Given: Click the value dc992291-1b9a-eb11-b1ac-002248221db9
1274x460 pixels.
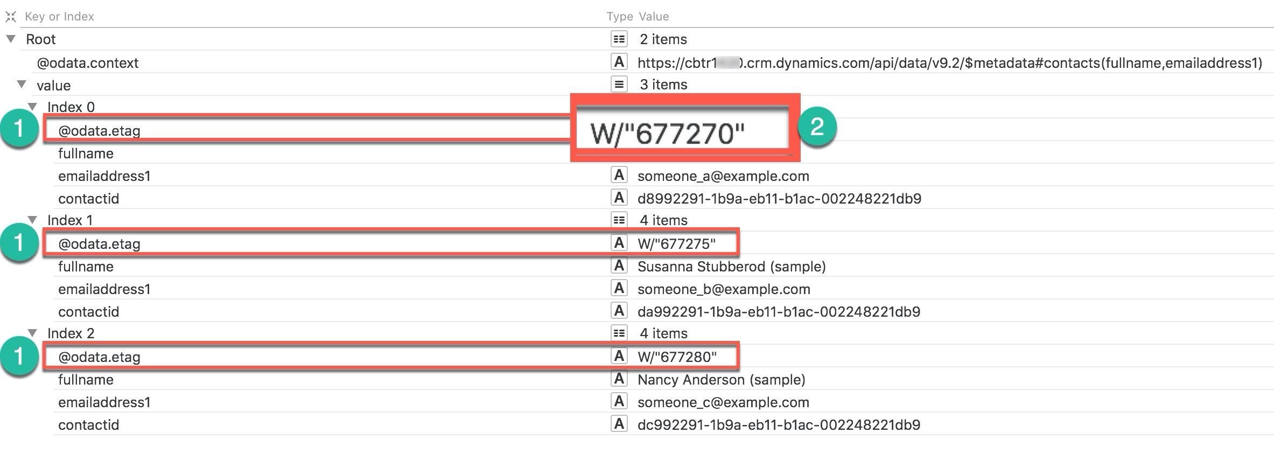Looking at the screenshot, I should [x=779, y=425].
